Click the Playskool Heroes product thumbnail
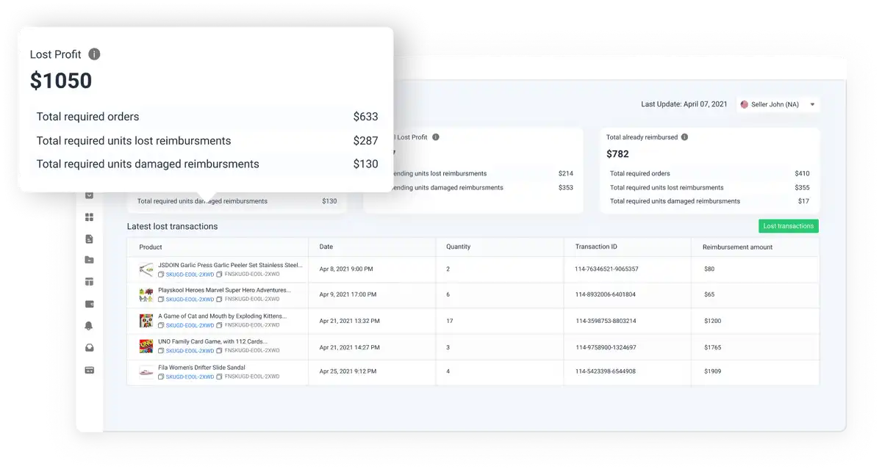882x472 pixels. click(146, 295)
